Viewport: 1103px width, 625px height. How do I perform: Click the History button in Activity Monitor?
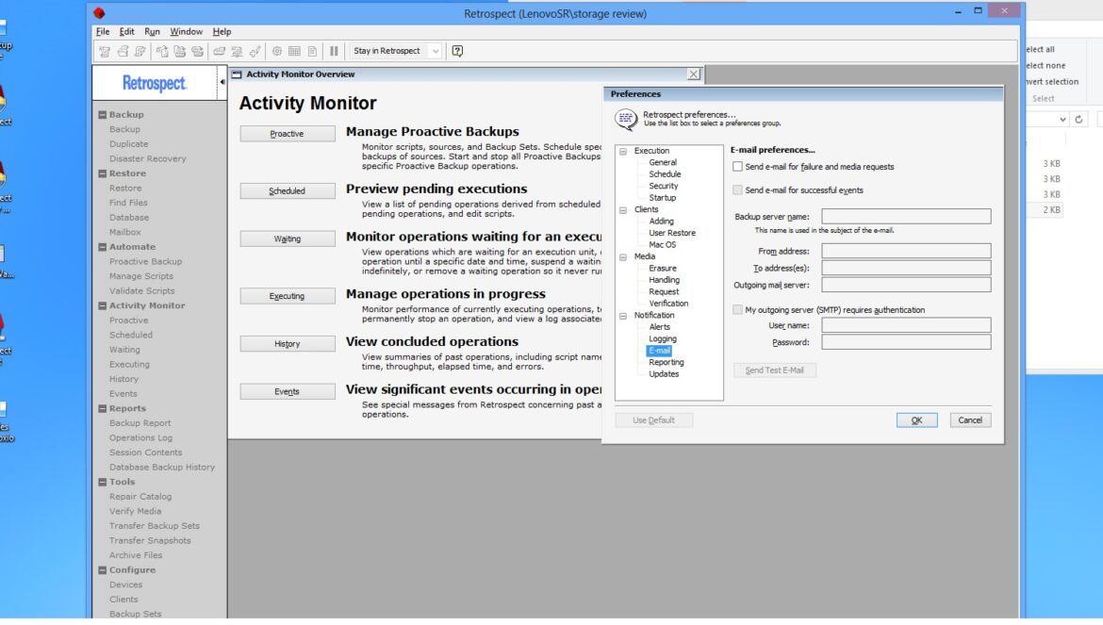(x=287, y=344)
